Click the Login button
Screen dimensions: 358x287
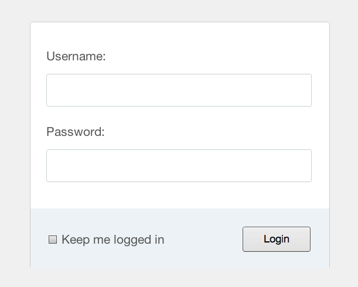pos(276,239)
